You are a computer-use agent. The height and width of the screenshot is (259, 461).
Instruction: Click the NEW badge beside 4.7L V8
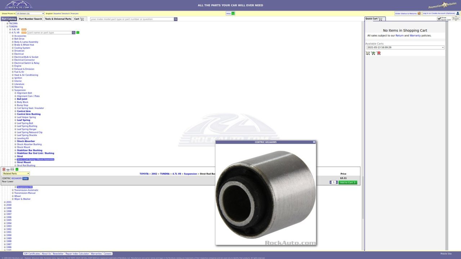pyautogui.click(x=24, y=32)
